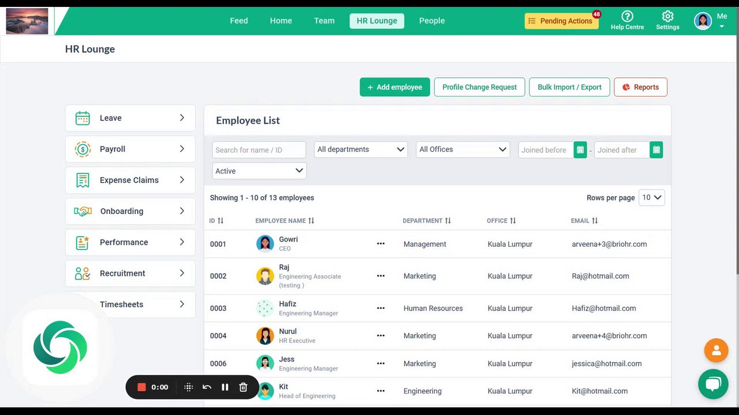Open the Reports button

click(641, 87)
